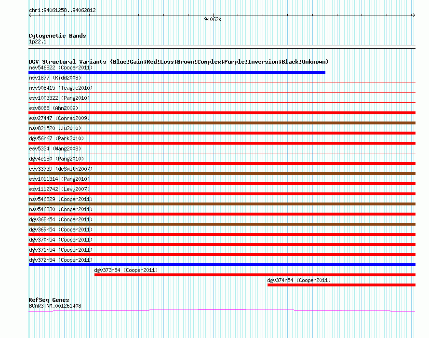Click brown bar under nsv546829
429x338 pixels.
click(x=222, y=204)
